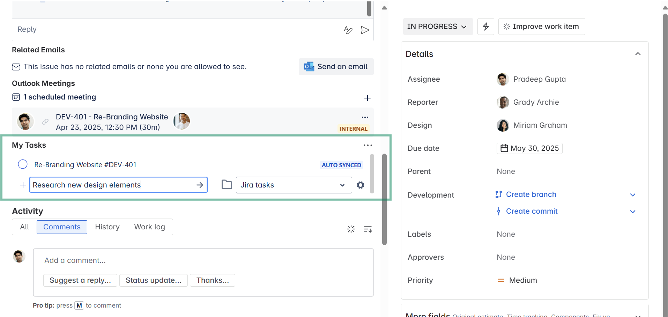The image size is (668, 317).
Task: Click the AI summarize comments sparkle icon
Action: pos(351,229)
